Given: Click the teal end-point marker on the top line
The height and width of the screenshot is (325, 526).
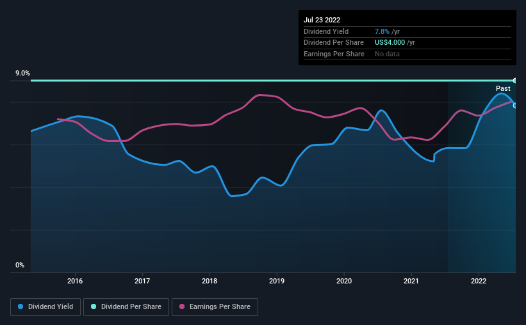Looking at the screenshot, I should pos(515,81).
